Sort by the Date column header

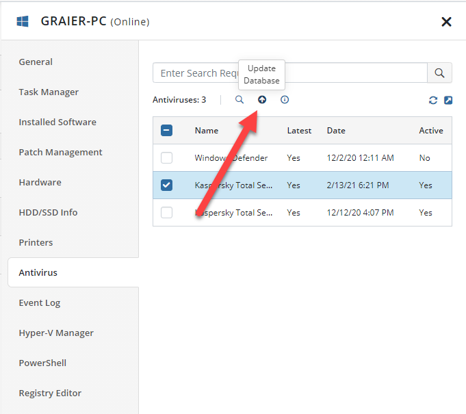point(336,131)
